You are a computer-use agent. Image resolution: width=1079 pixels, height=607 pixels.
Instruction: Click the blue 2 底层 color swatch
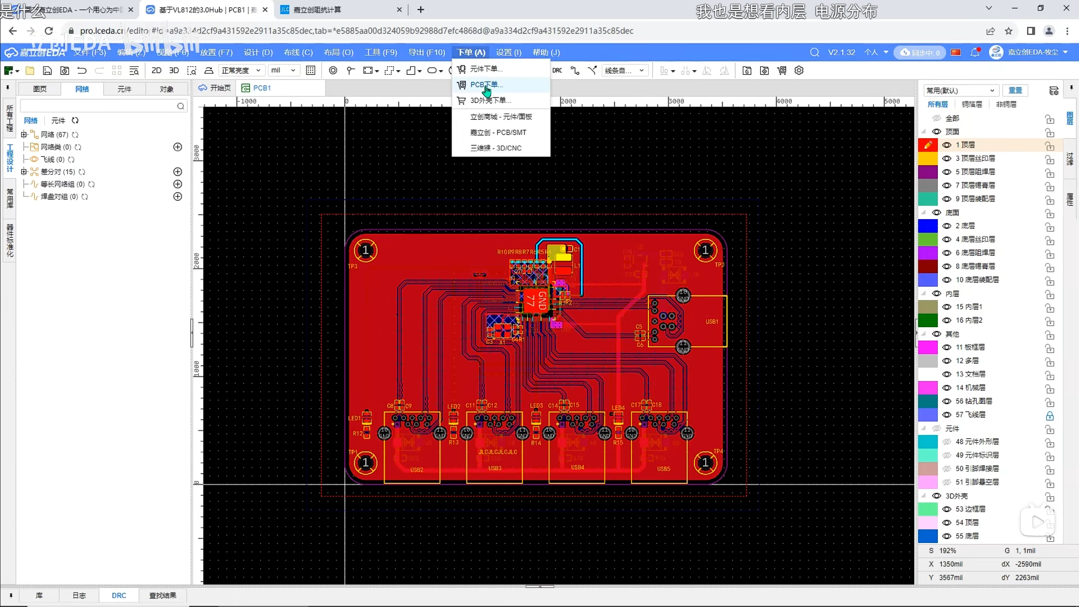coord(928,226)
